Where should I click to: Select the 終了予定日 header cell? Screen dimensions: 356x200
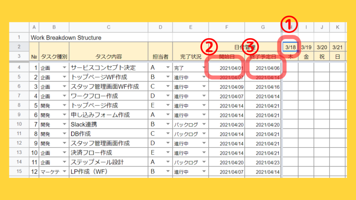[263, 56]
